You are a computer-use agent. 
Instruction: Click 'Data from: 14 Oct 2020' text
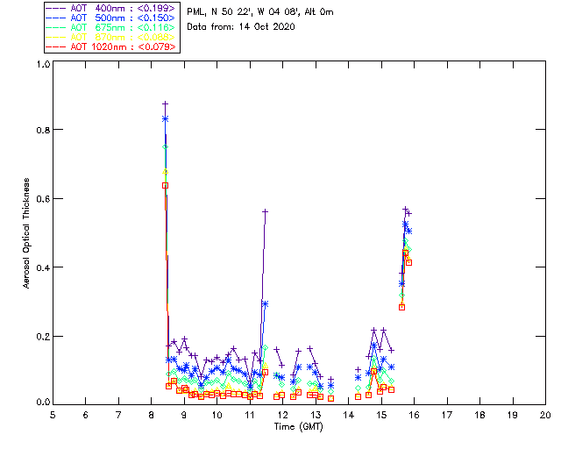pos(241,27)
